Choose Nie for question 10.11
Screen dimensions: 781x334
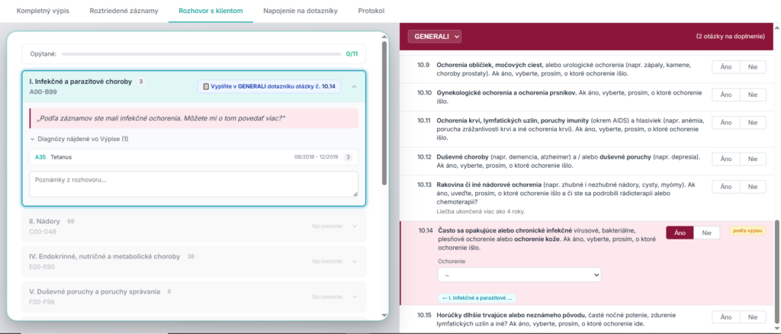(753, 123)
